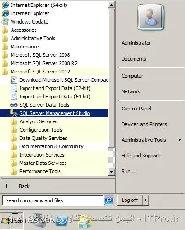Screen dimensions: 185x230
Task: Open the Analysis Services subfolder
Action: click(54, 121)
